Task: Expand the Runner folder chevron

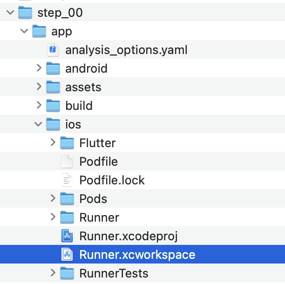Action: point(54,217)
